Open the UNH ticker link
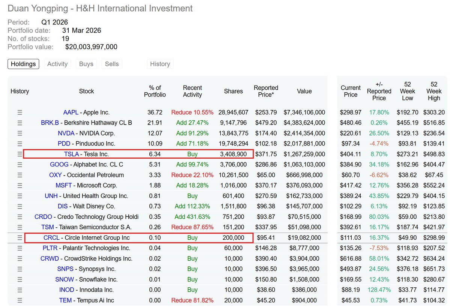450x308 pixels. 51,196
